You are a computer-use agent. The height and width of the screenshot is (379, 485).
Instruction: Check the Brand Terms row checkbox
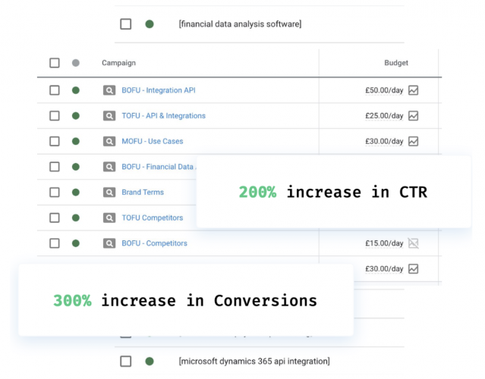(55, 192)
